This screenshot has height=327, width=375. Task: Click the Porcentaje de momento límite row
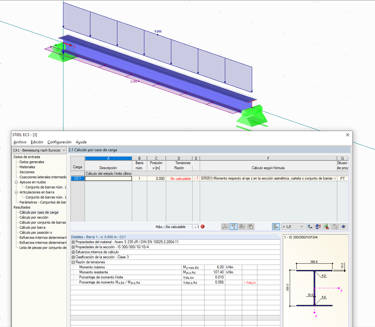[x=175, y=277]
